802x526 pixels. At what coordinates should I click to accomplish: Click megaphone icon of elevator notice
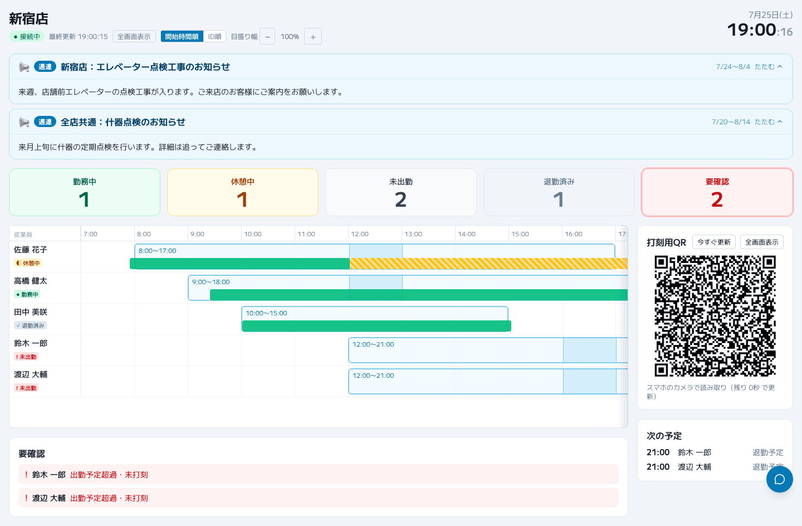24,67
